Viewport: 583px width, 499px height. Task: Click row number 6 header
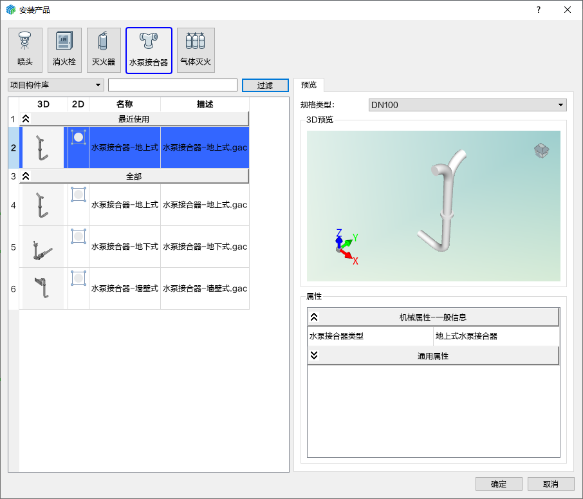14,288
